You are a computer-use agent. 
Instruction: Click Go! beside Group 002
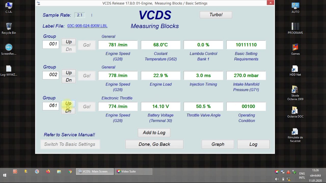87,76
